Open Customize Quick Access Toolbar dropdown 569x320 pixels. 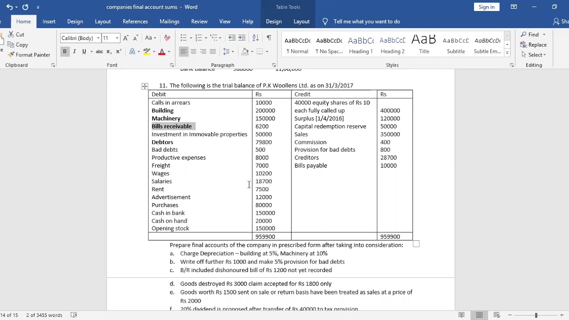click(x=38, y=7)
